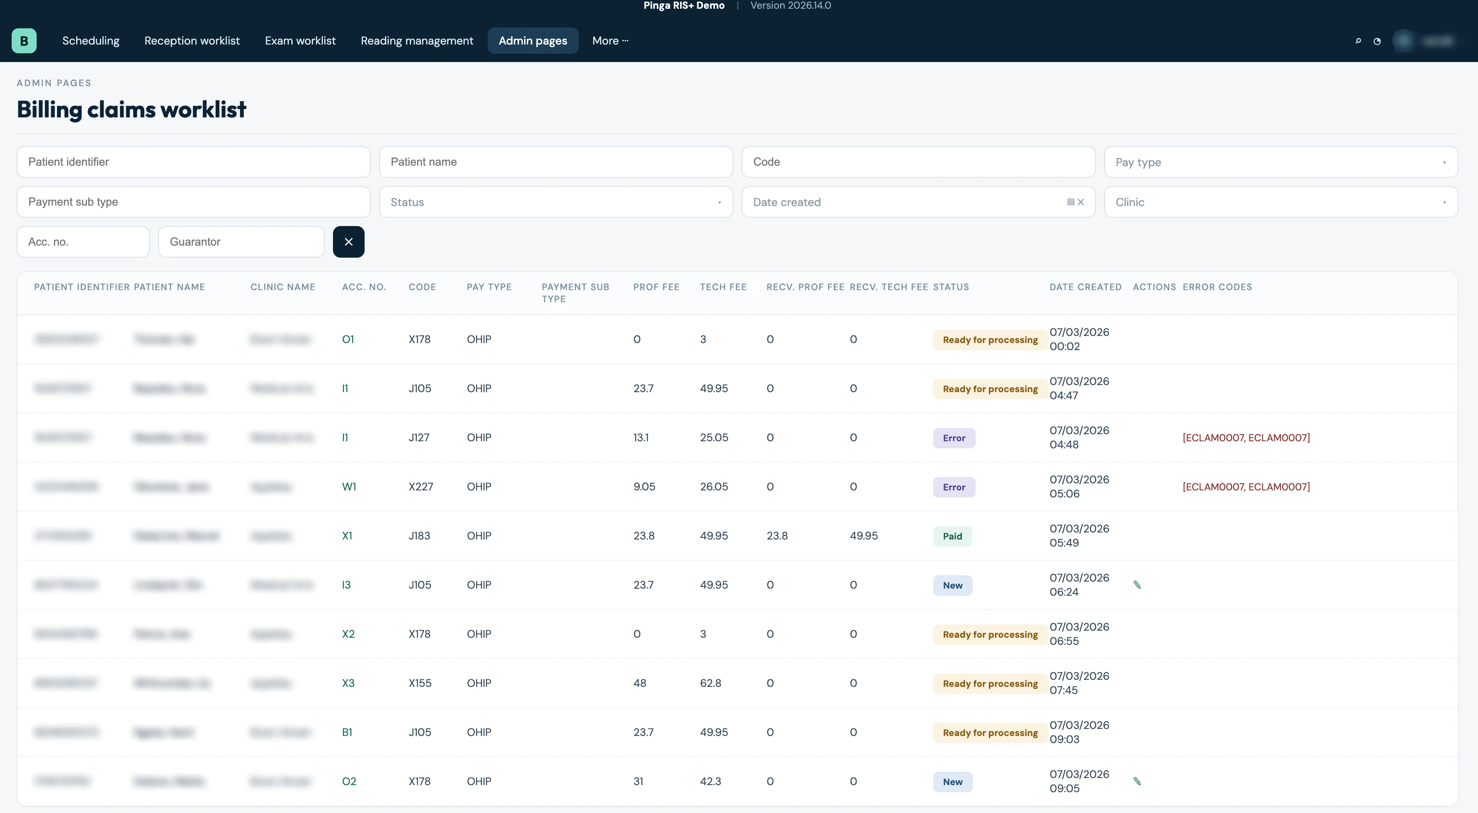Screen dimensions: 1478x813
Task: Expand the Status filter dropdown
Action: click(x=556, y=202)
